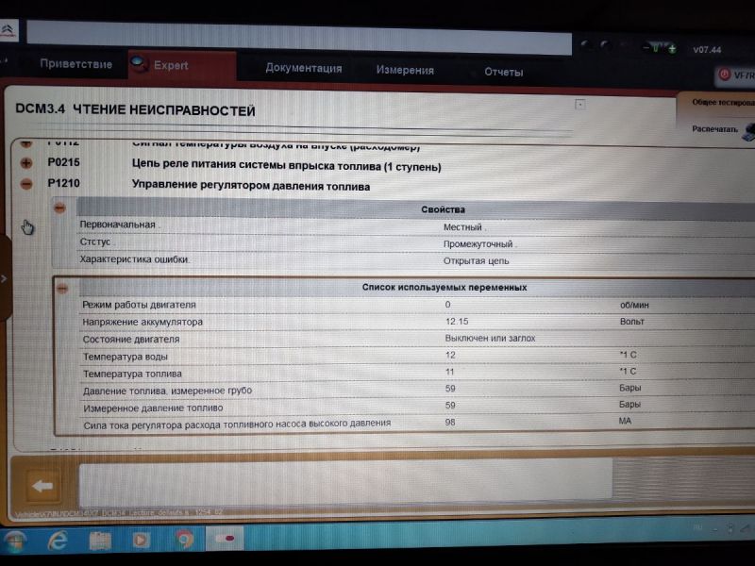Click the Общее тестирование button

(722, 102)
